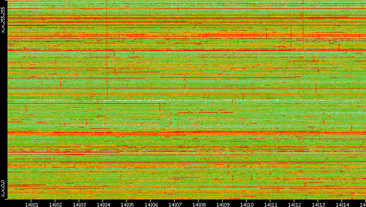Click the 14:11 time axis label

270,205
